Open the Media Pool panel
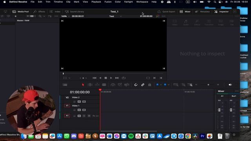The image size is (251, 141). coord(21,11)
